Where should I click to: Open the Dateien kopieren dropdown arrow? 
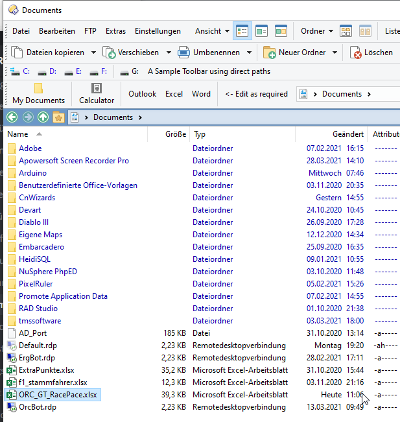93,53
